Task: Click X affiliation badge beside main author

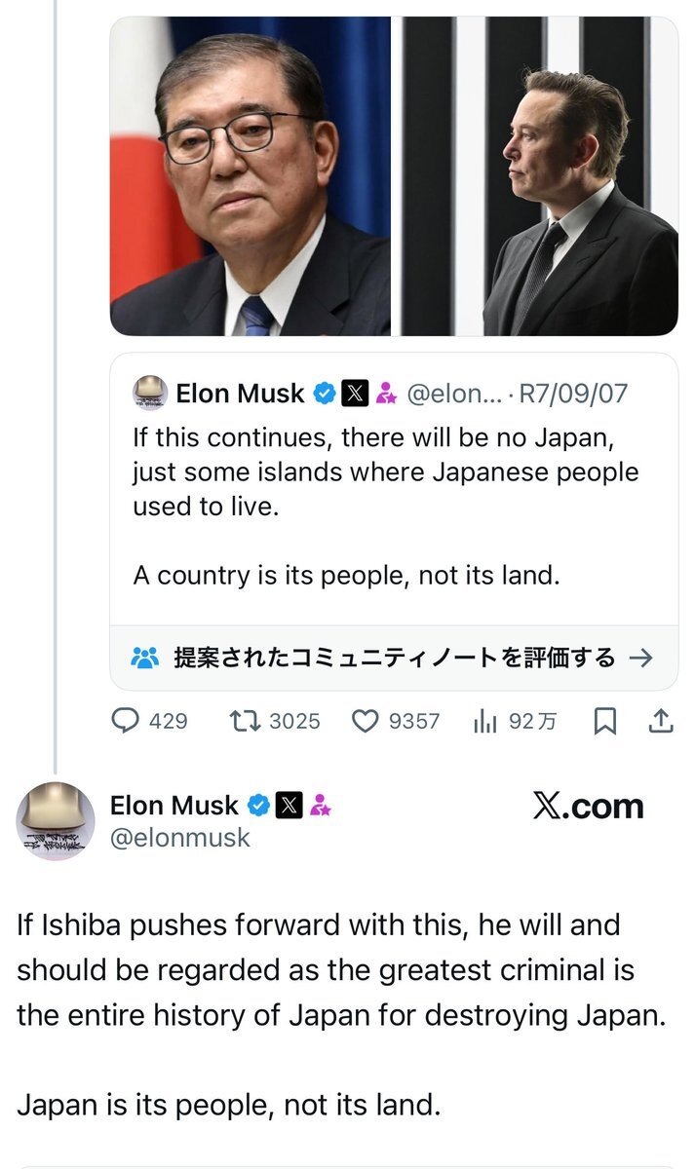Action: click(x=290, y=806)
